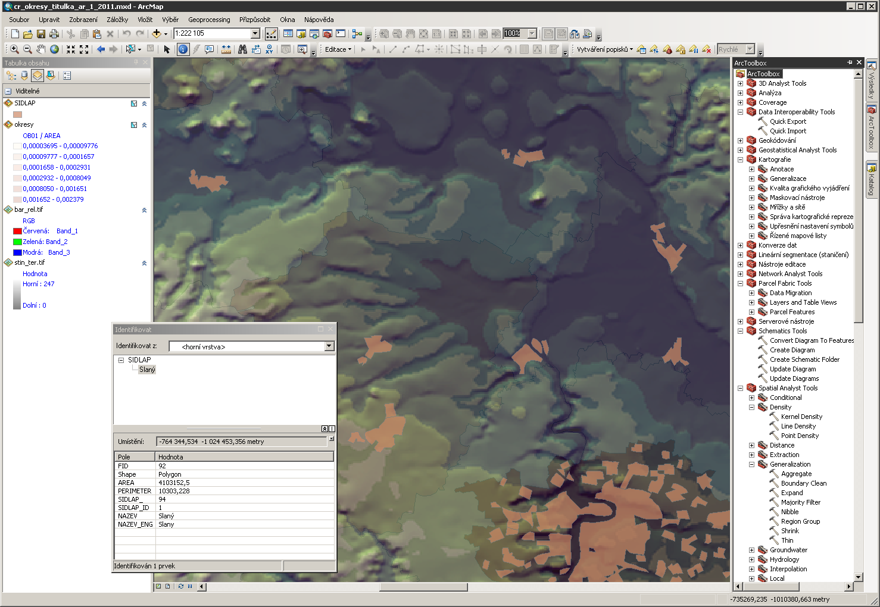Switch to List By Selection

click(x=51, y=76)
